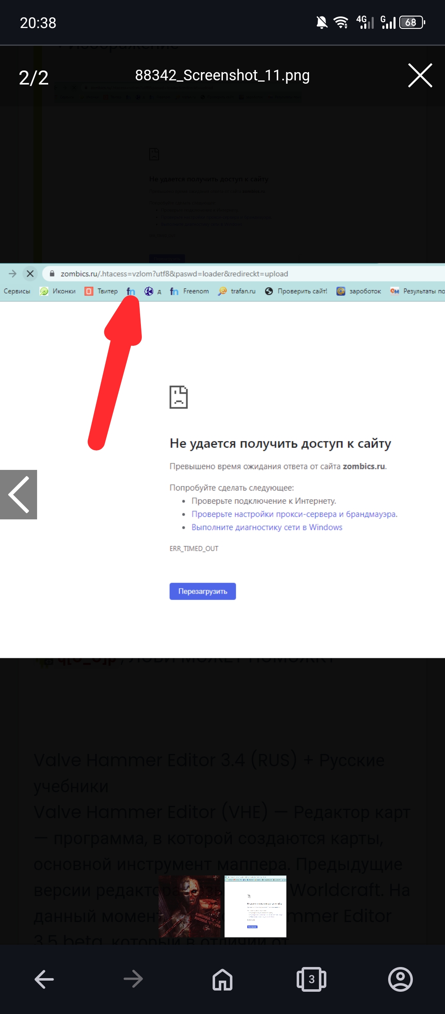
Task: Close the image viewer with the X
Action: click(420, 75)
